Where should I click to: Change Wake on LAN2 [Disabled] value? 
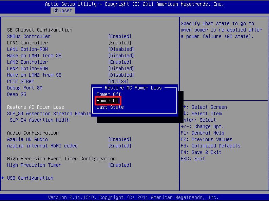(x=121, y=75)
